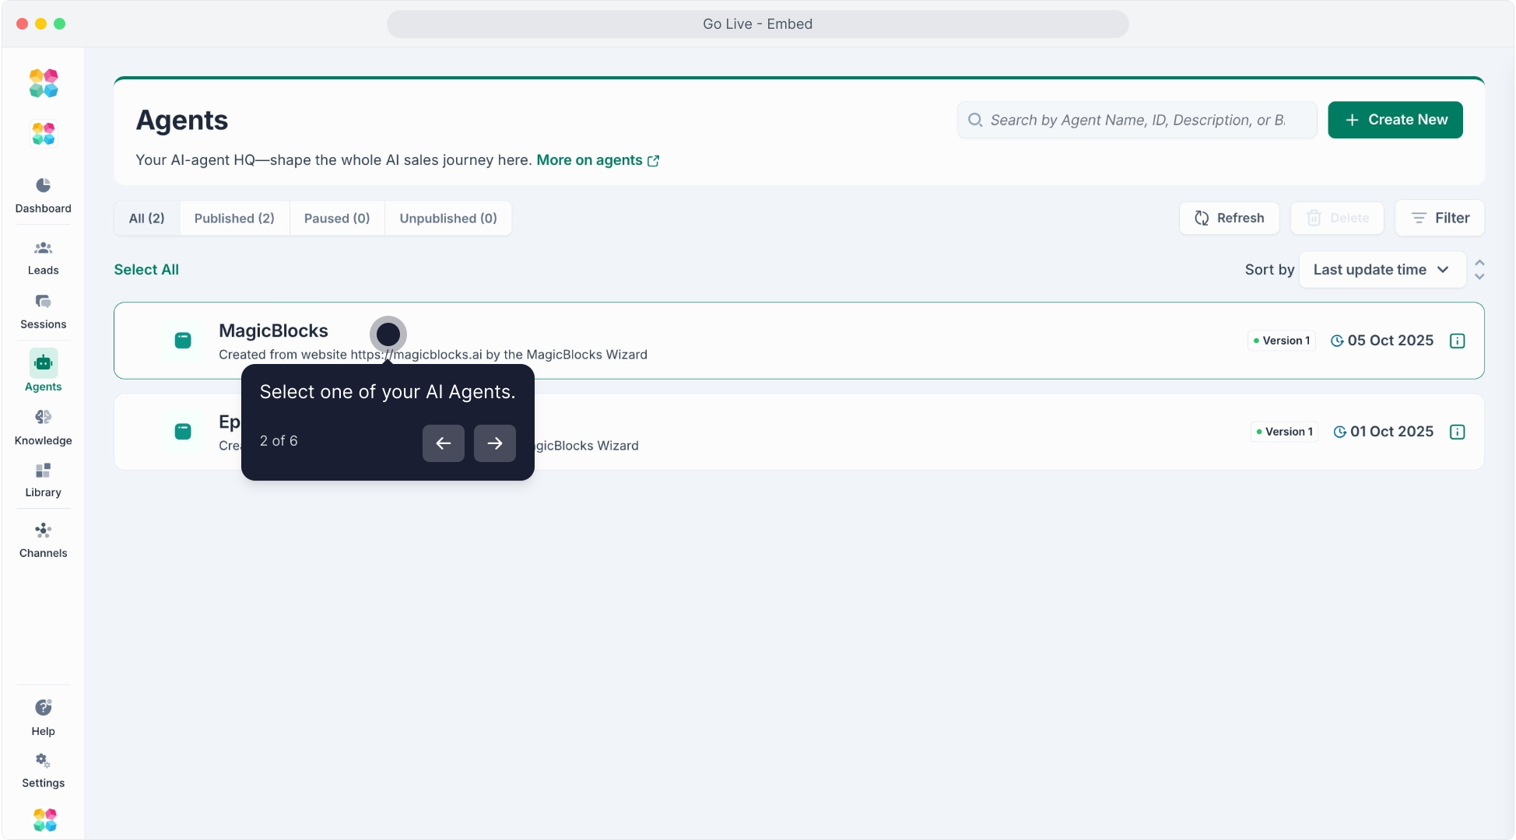Open the Library sidebar icon

(x=43, y=471)
